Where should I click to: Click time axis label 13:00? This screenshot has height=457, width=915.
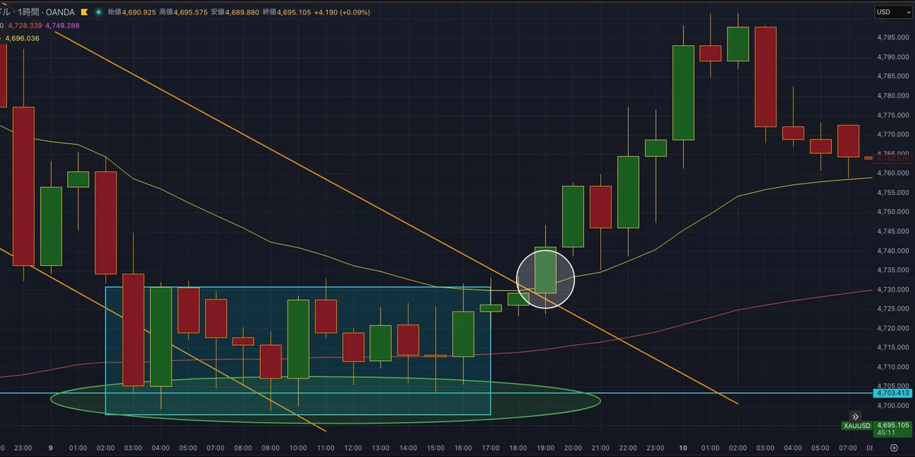coord(380,448)
